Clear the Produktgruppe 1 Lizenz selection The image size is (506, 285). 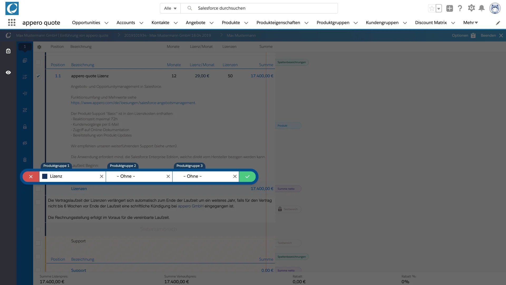101,176
